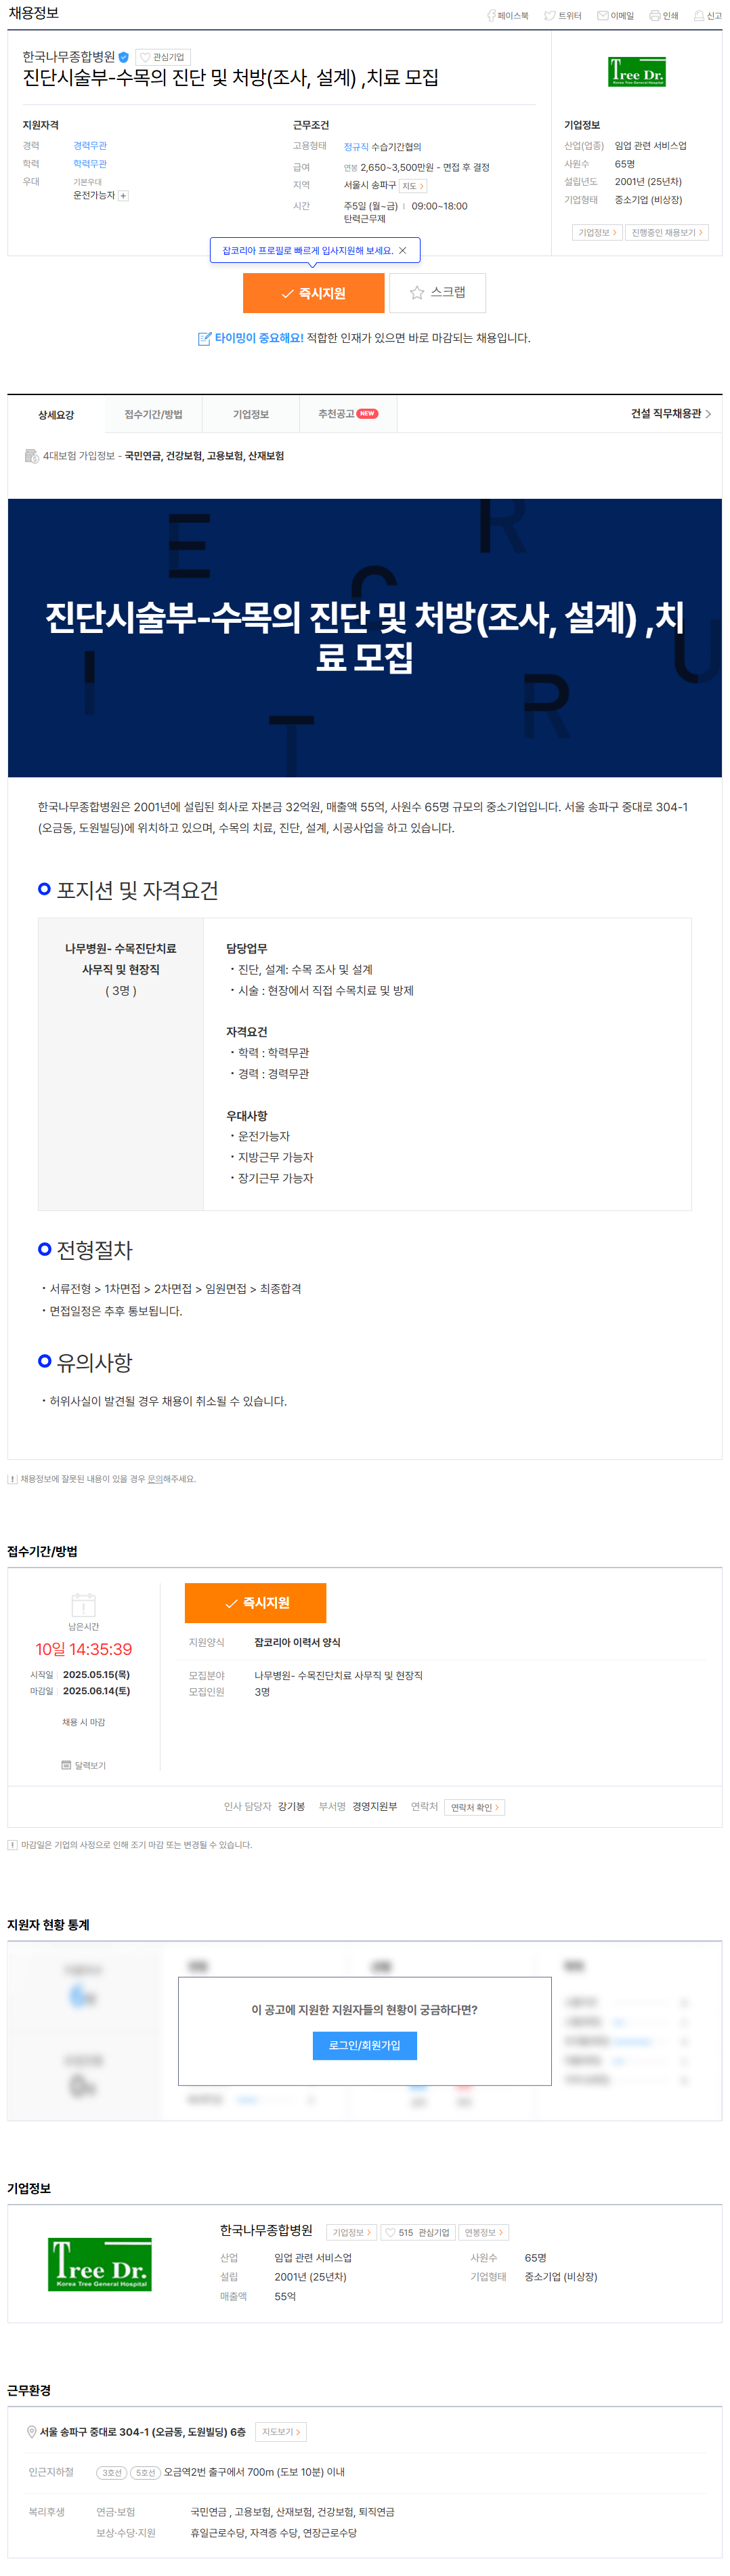Scrap this job with the star button
Image resolution: width=730 pixels, height=2576 pixels.
pos(437,293)
